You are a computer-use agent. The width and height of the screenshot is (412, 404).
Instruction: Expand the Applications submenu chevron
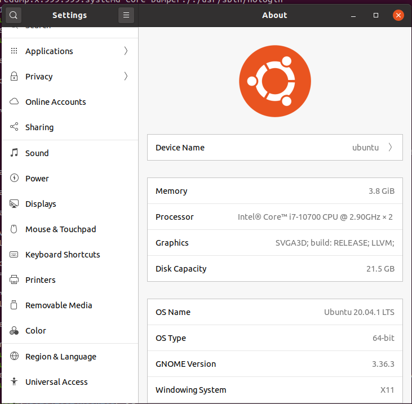point(126,51)
